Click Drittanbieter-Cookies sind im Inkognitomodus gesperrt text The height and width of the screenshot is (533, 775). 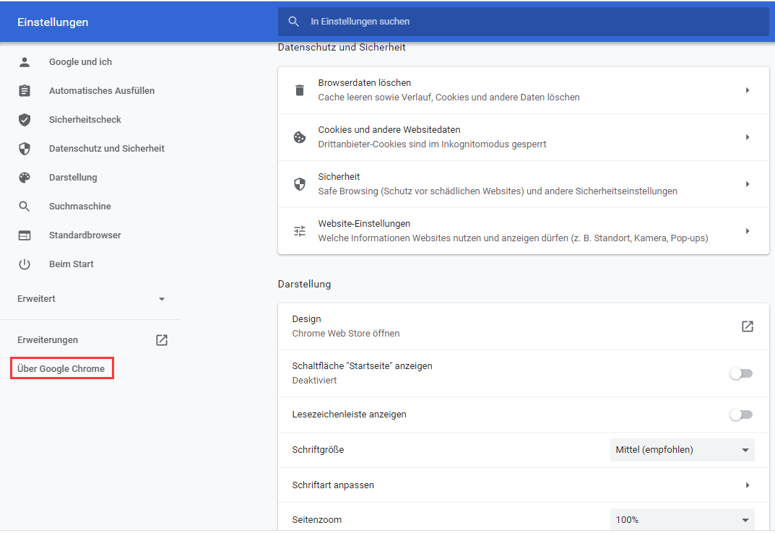(x=432, y=144)
